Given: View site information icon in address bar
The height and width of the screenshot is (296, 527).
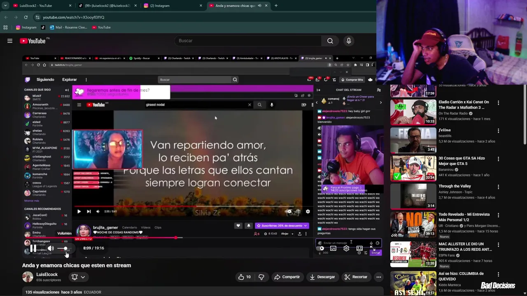Looking at the screenshot, I should (x=37, y=17).
